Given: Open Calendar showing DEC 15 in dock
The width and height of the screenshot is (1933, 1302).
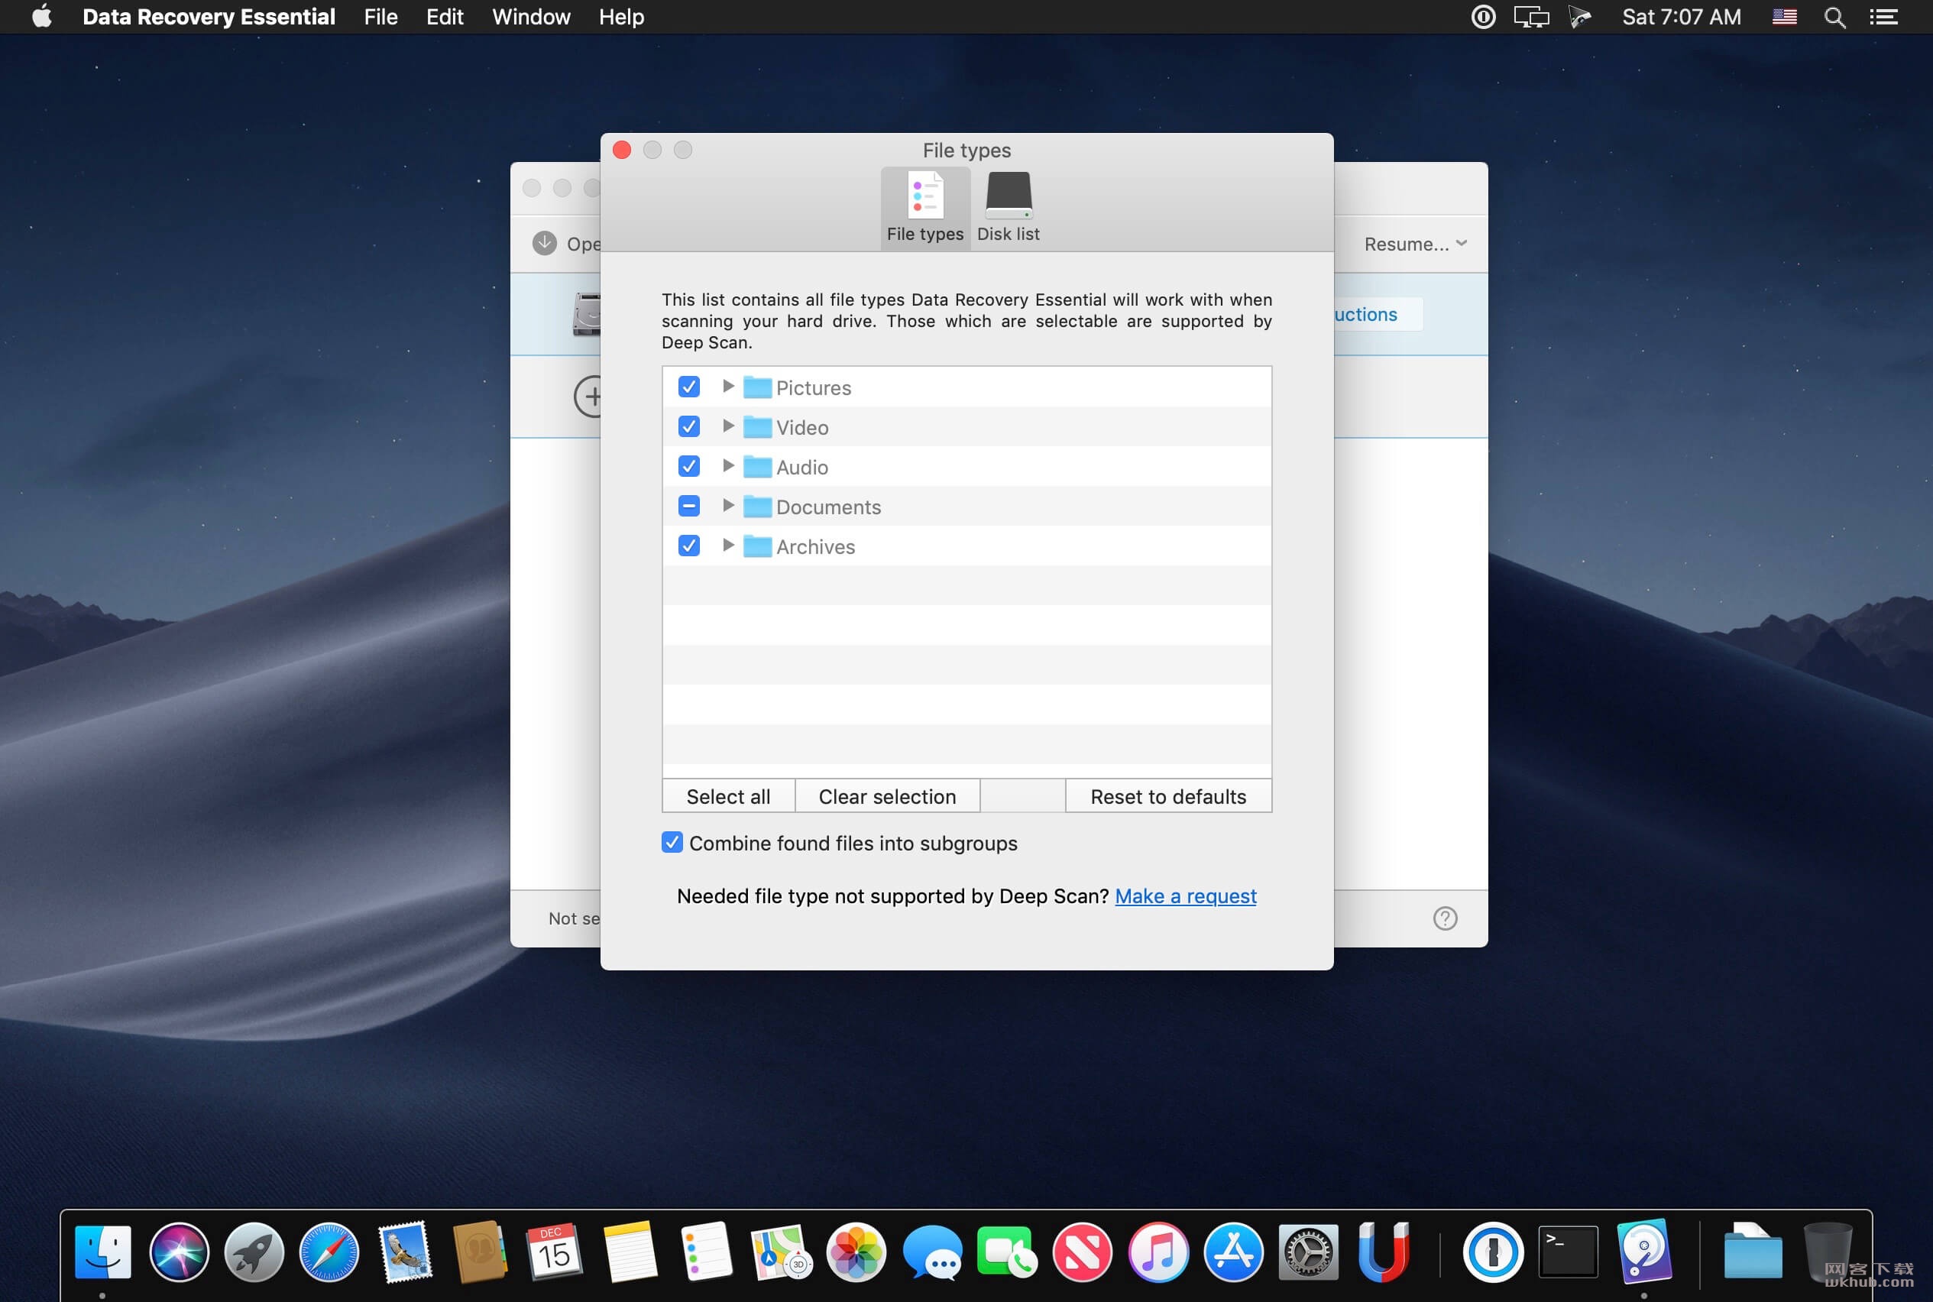Looking at the screenshot, I should pyautogui.click(x=555, y=1252).
